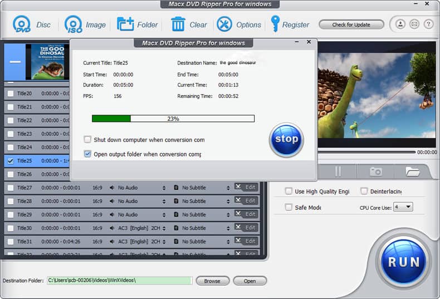Open the output folder icon under preview
Image resolution: width=440 pixels, height=299 pixels.
tap(413, 171)
